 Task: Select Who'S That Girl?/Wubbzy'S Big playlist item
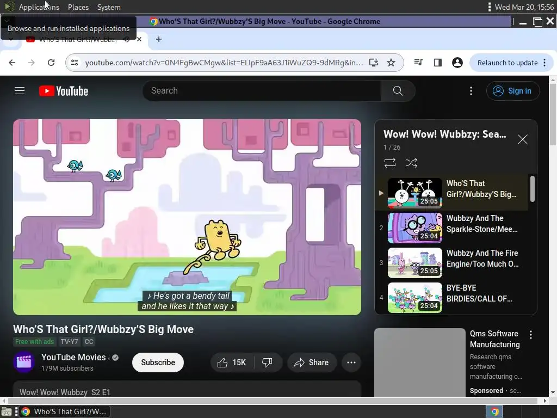coord(452,193)
